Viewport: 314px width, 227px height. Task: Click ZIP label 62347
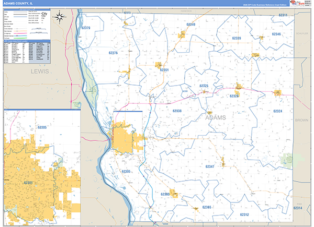[x=210, y=166]
